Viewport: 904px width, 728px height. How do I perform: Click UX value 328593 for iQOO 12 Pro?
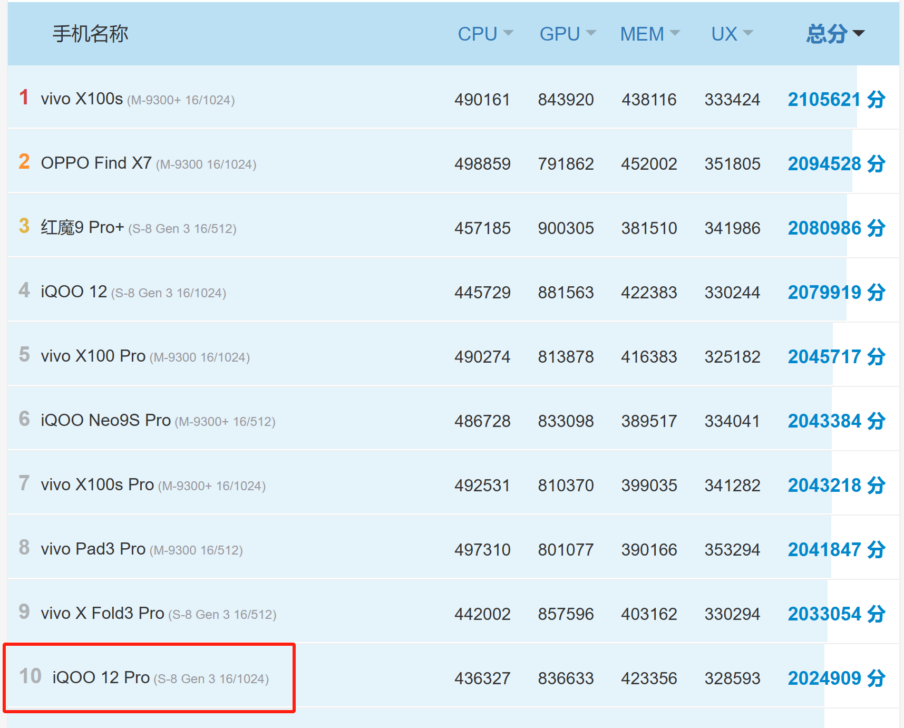pyautogui.click(x=732, y=678)
